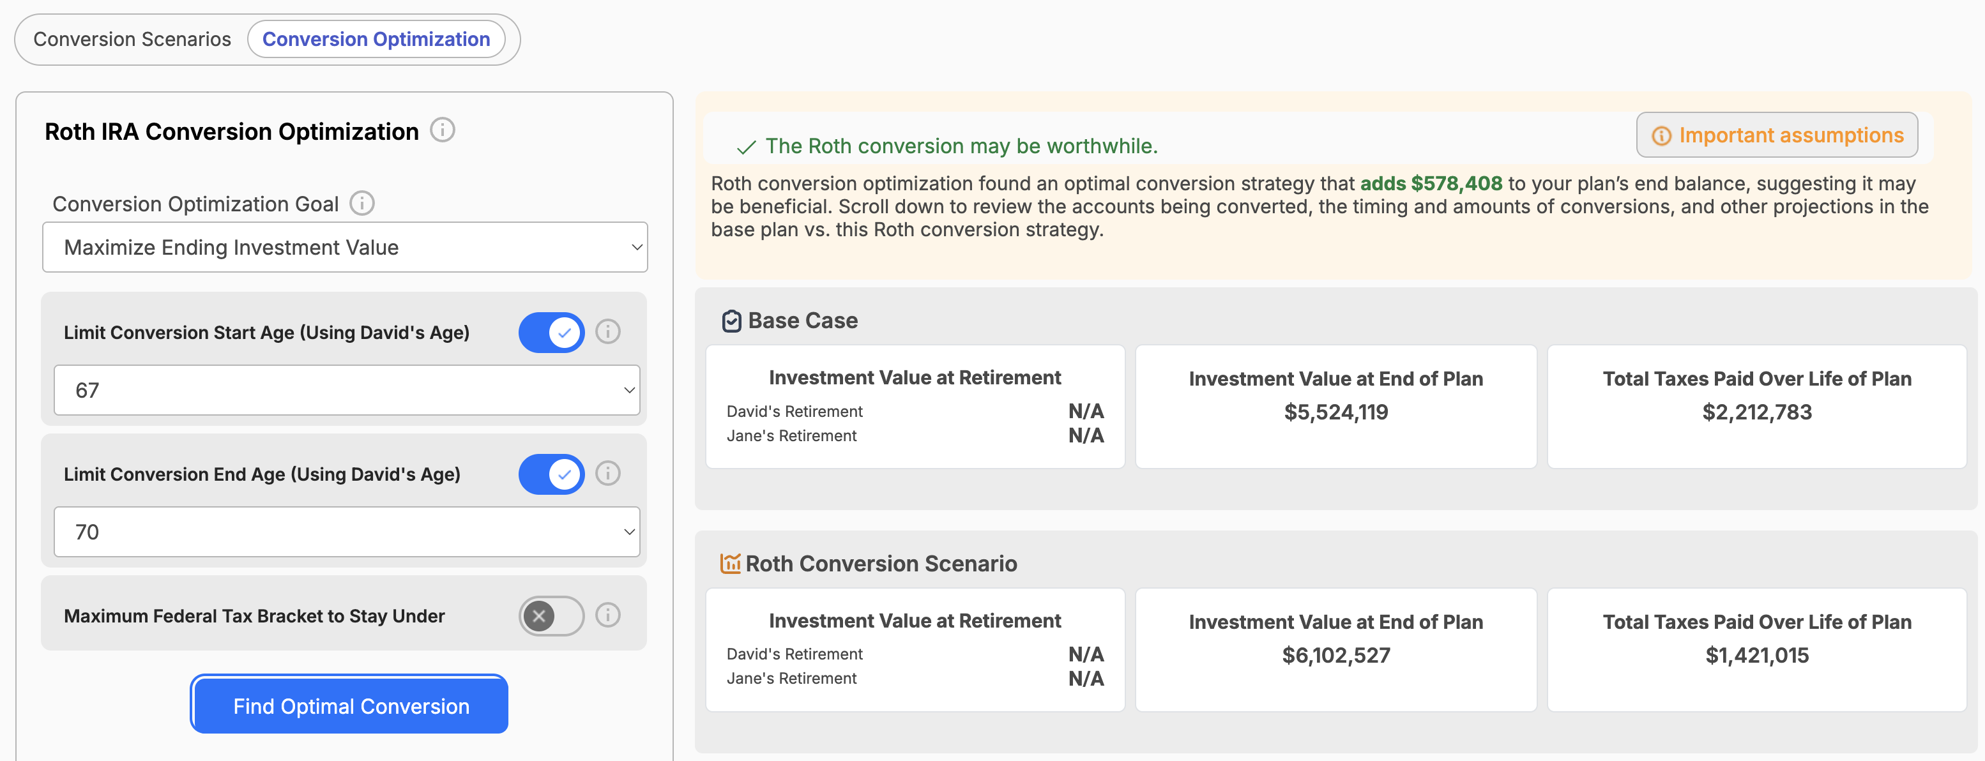Open the Maximize Ending Investment Value dropdown
The image size is (1985, 761).
[346, 247]
